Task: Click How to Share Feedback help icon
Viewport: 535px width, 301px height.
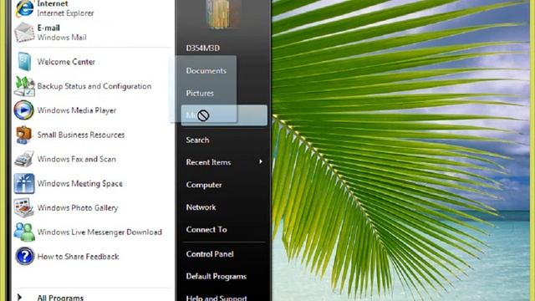Action: tap(24, 257)
